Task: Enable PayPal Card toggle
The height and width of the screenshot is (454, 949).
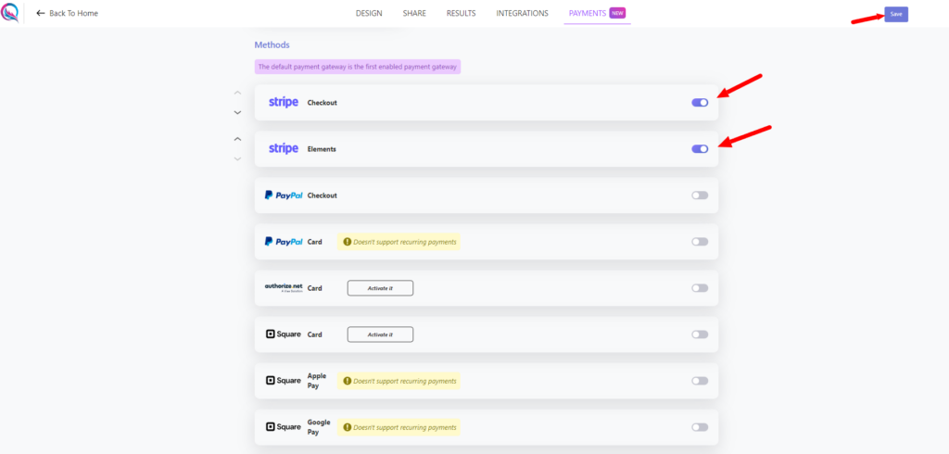Action: click(700, 242)
